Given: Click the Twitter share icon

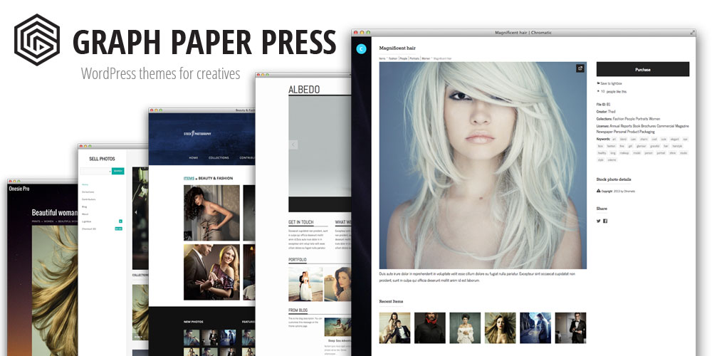Looking at the screenshot, I should point(599,221).
